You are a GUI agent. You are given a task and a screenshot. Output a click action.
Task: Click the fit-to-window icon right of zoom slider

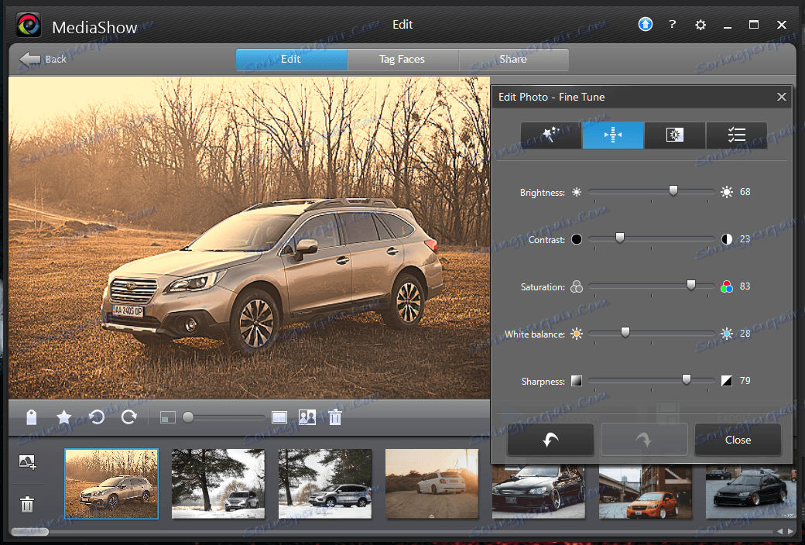point(279,418)
